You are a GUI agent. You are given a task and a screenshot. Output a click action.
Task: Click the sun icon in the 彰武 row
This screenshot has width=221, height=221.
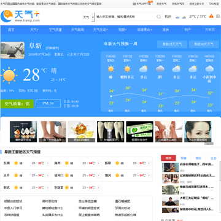coord(16,188)
